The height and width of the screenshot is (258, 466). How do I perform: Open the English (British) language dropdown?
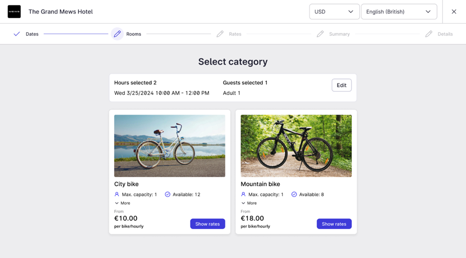click(x=398, y=11)
